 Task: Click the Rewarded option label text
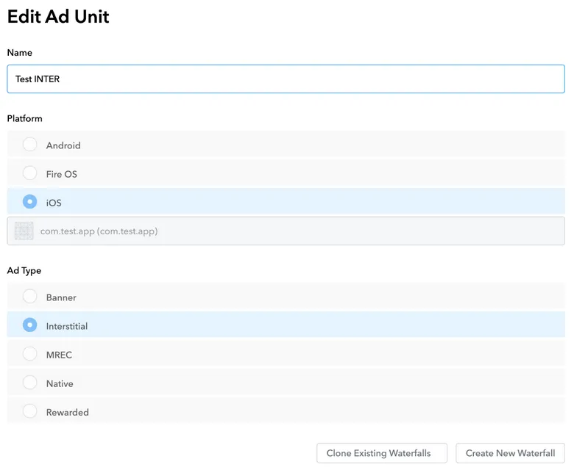(x=68, y=412)
